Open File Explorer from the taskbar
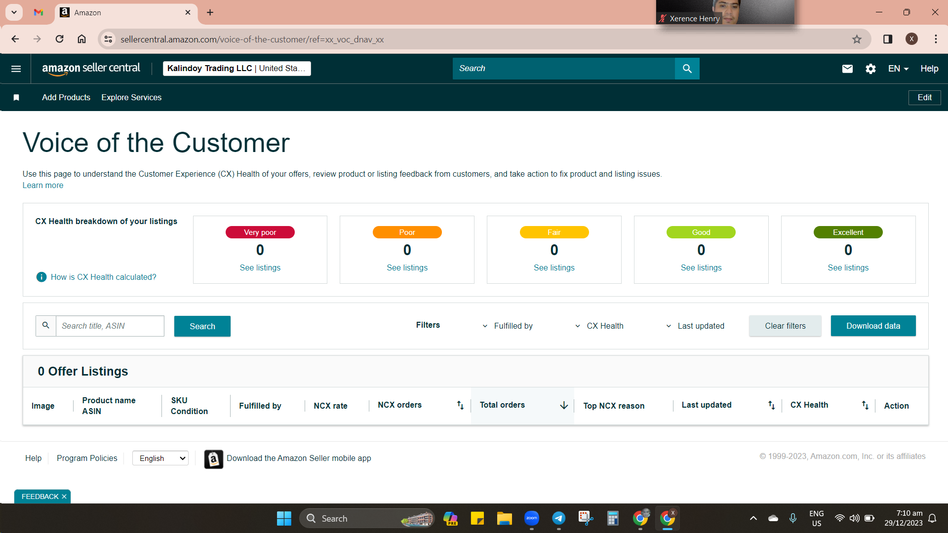Screen dimensions: 948x533 pyautogui.click(x=504, y=518)
